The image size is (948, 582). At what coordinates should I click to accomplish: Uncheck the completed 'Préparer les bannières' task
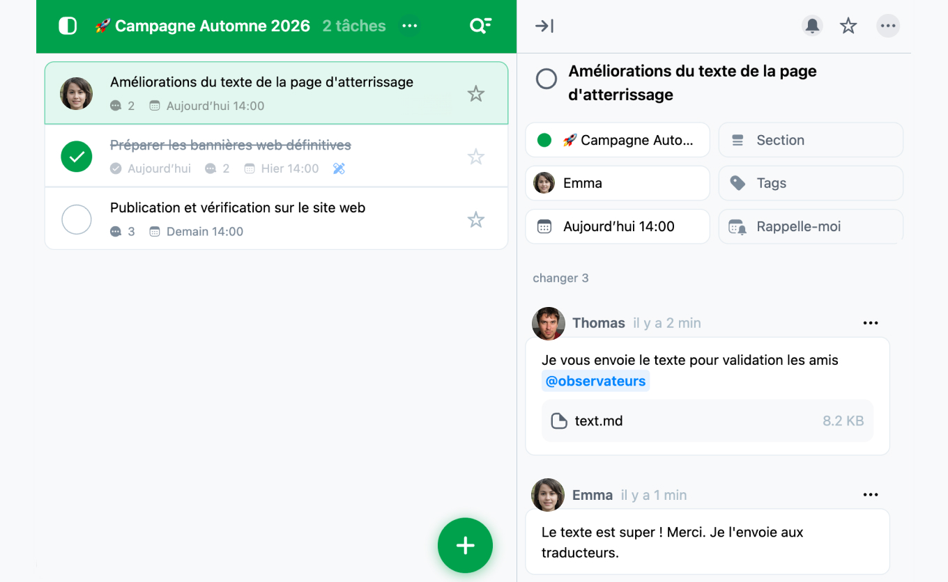pos(77,157)
